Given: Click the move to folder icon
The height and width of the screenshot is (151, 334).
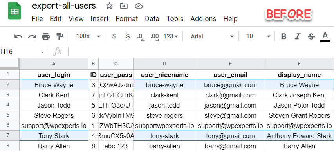Looking at the screenshot, I should (124, 6).
